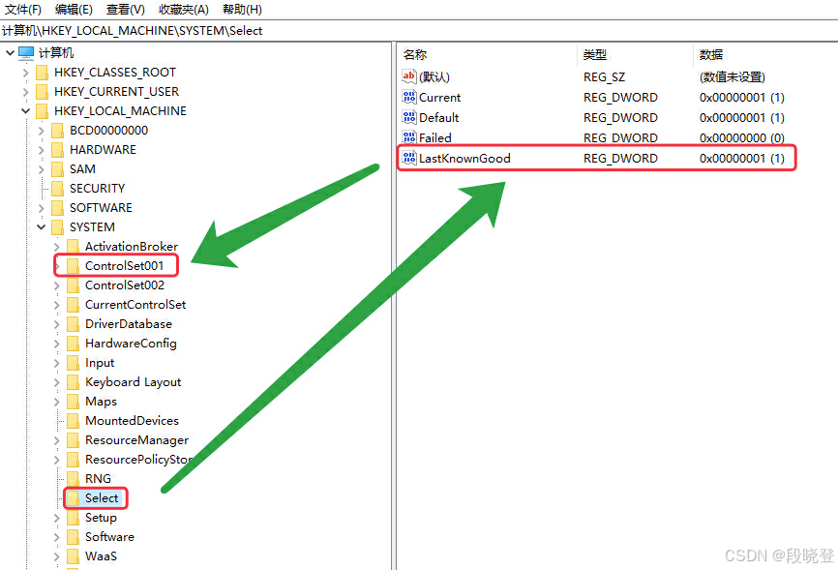The height and width of the screenshot is (570, 838).
Task: Collapse the HKEY_LOCAL_MACHINE key
Action: click(x=26, y=110)
